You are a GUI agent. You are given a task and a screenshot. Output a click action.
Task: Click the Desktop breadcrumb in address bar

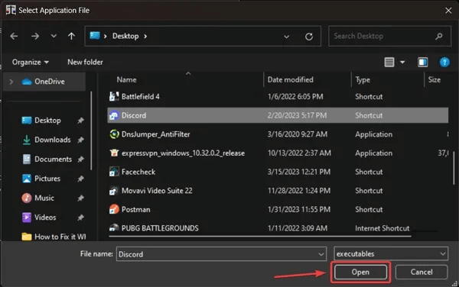125,36
